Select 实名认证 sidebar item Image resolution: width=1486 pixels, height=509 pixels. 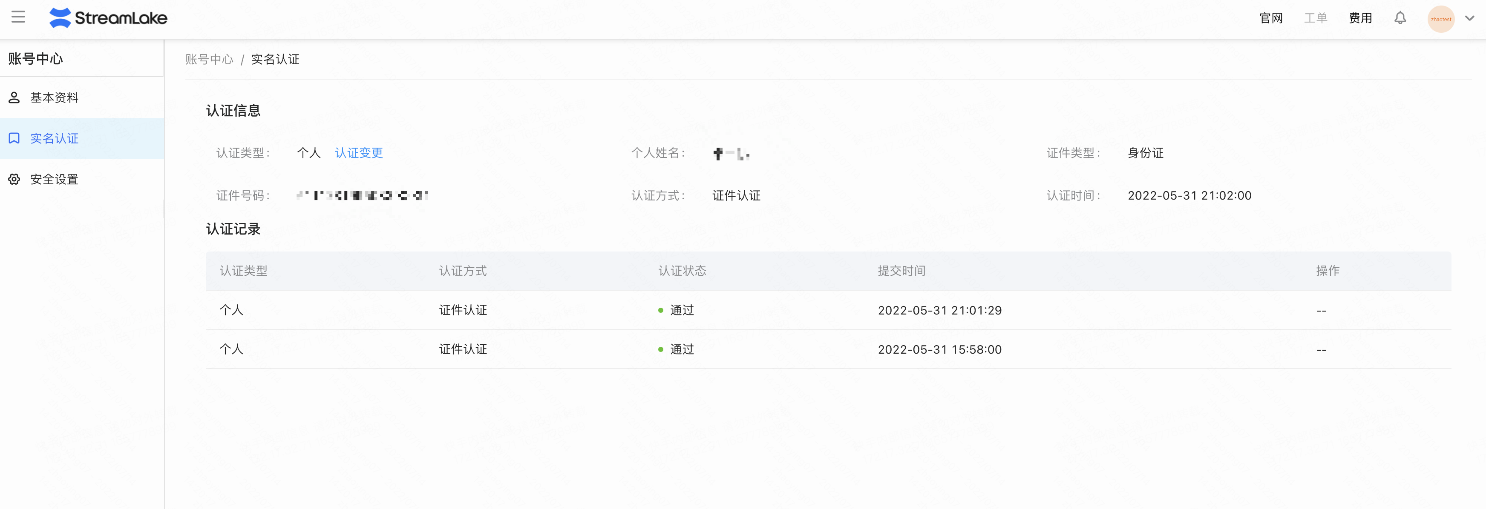pyautogui.click(x=82, y=138)
